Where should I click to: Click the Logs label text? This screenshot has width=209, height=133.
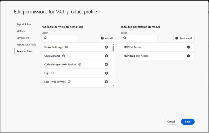coord(47,73)
